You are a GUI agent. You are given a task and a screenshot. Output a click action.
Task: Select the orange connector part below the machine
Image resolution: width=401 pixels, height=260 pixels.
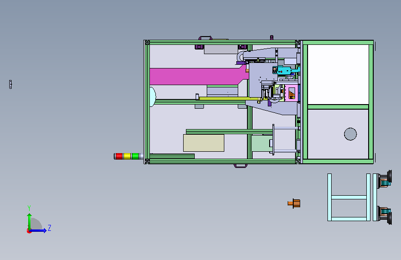pyautogui.click(x=294, y=204)
